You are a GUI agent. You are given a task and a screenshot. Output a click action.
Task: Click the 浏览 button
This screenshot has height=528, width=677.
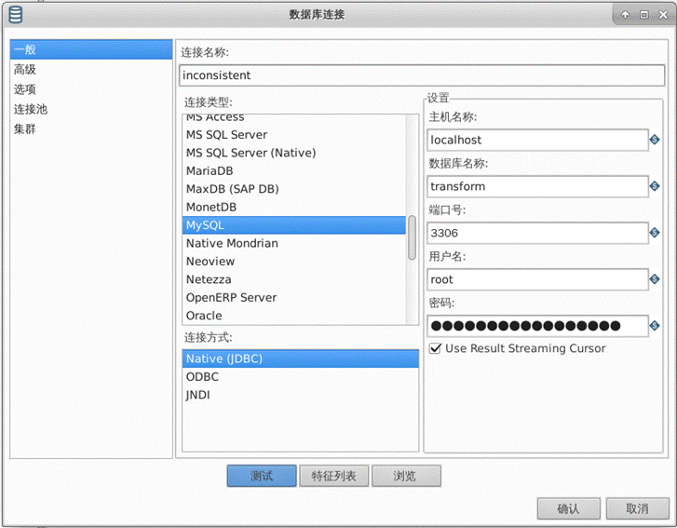tap(406, 476)
